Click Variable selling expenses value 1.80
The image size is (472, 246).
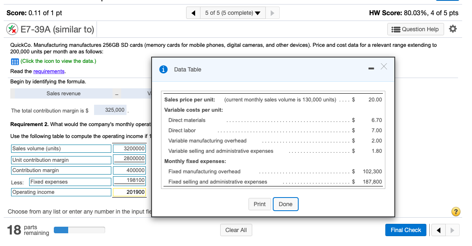pos(377,151)
